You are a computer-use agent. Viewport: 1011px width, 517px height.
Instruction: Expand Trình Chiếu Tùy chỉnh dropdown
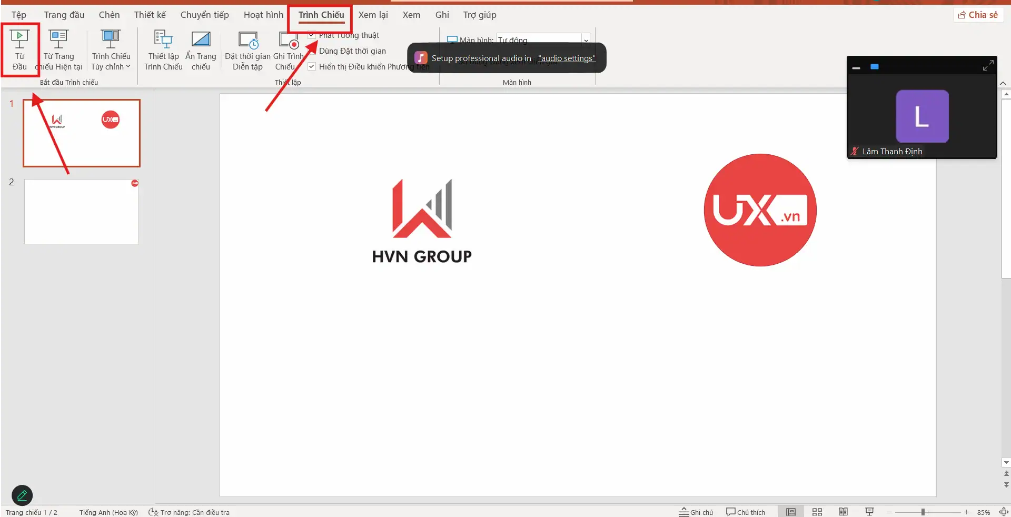(x=111, y=66)
